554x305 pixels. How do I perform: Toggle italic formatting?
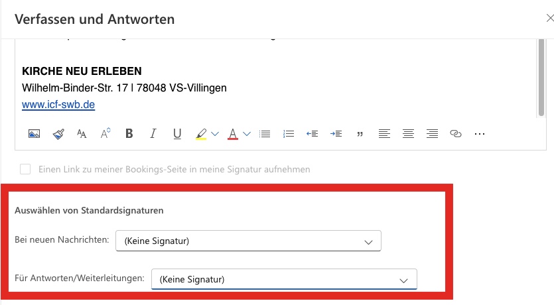[153, 134]
